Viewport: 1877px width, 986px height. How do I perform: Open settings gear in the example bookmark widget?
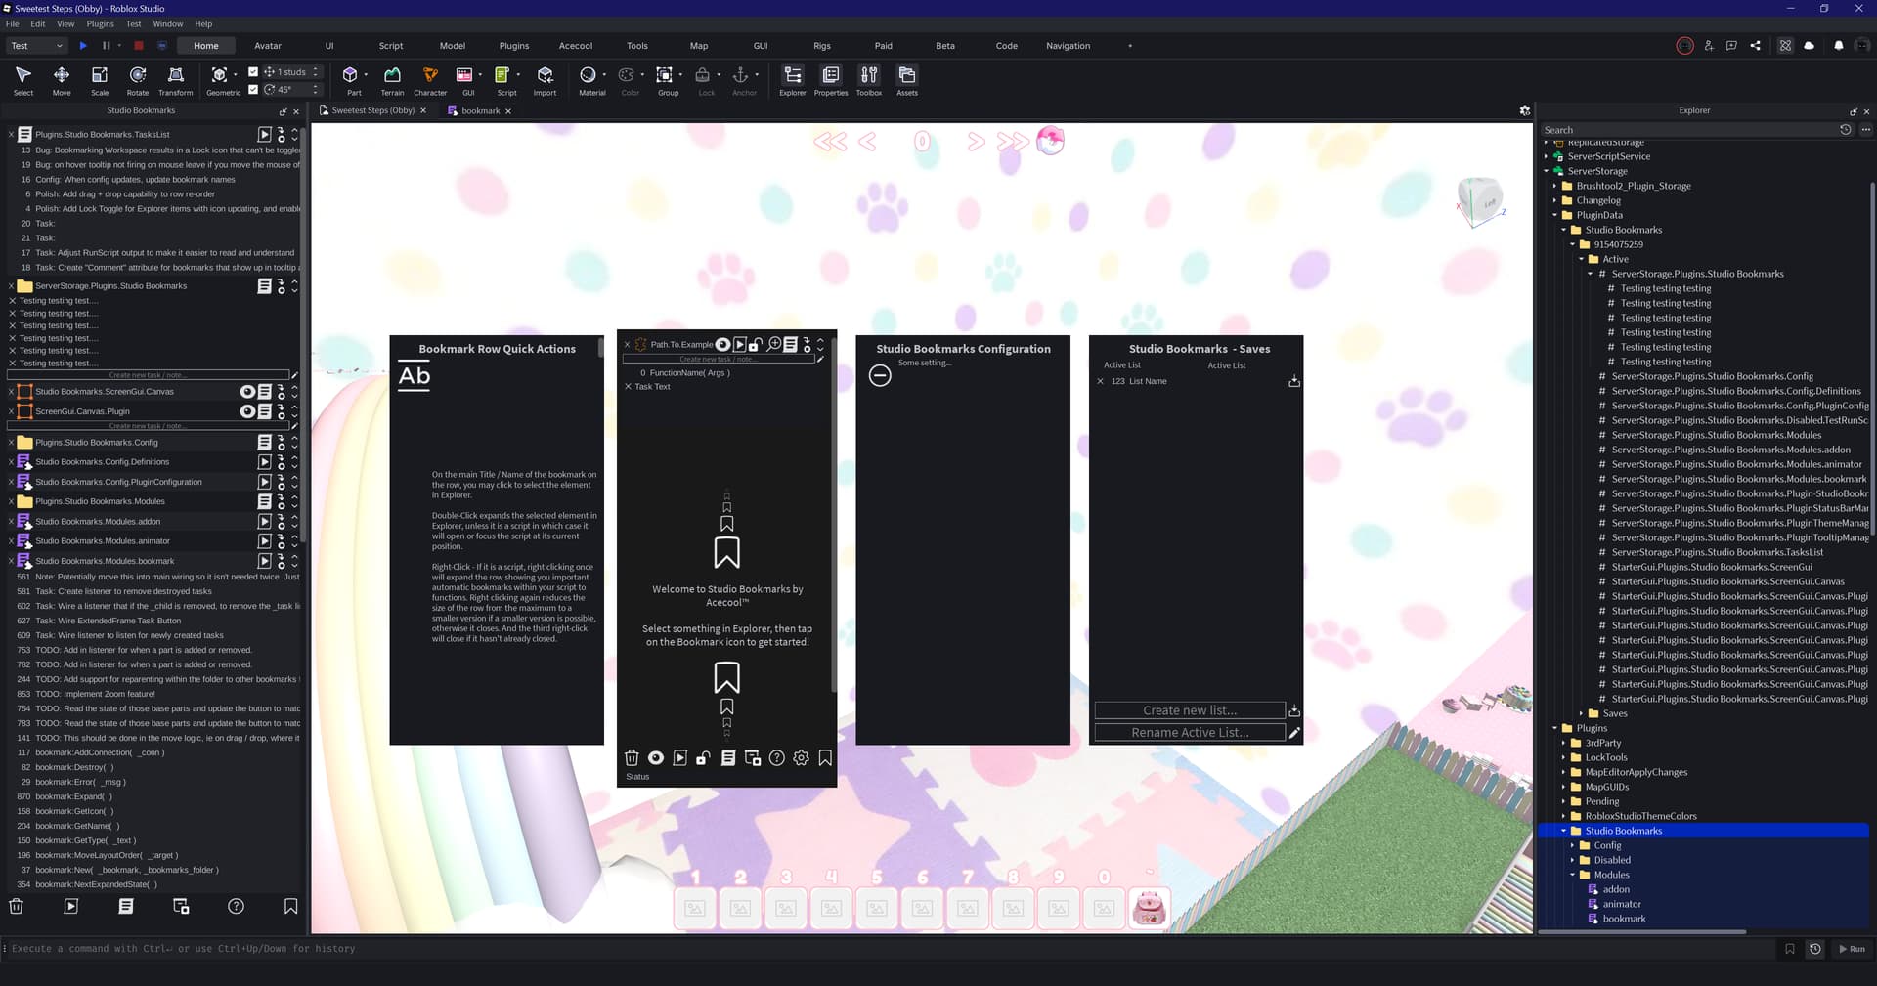tap(801, 758)
